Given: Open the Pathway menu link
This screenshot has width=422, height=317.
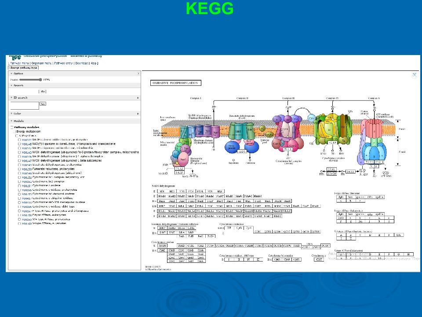Looking at the screenshot, I should pyautogui.click(x=19, y=63).
